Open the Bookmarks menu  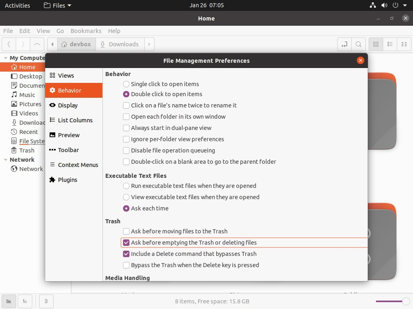pyautogui.click(x=86, y=31)
